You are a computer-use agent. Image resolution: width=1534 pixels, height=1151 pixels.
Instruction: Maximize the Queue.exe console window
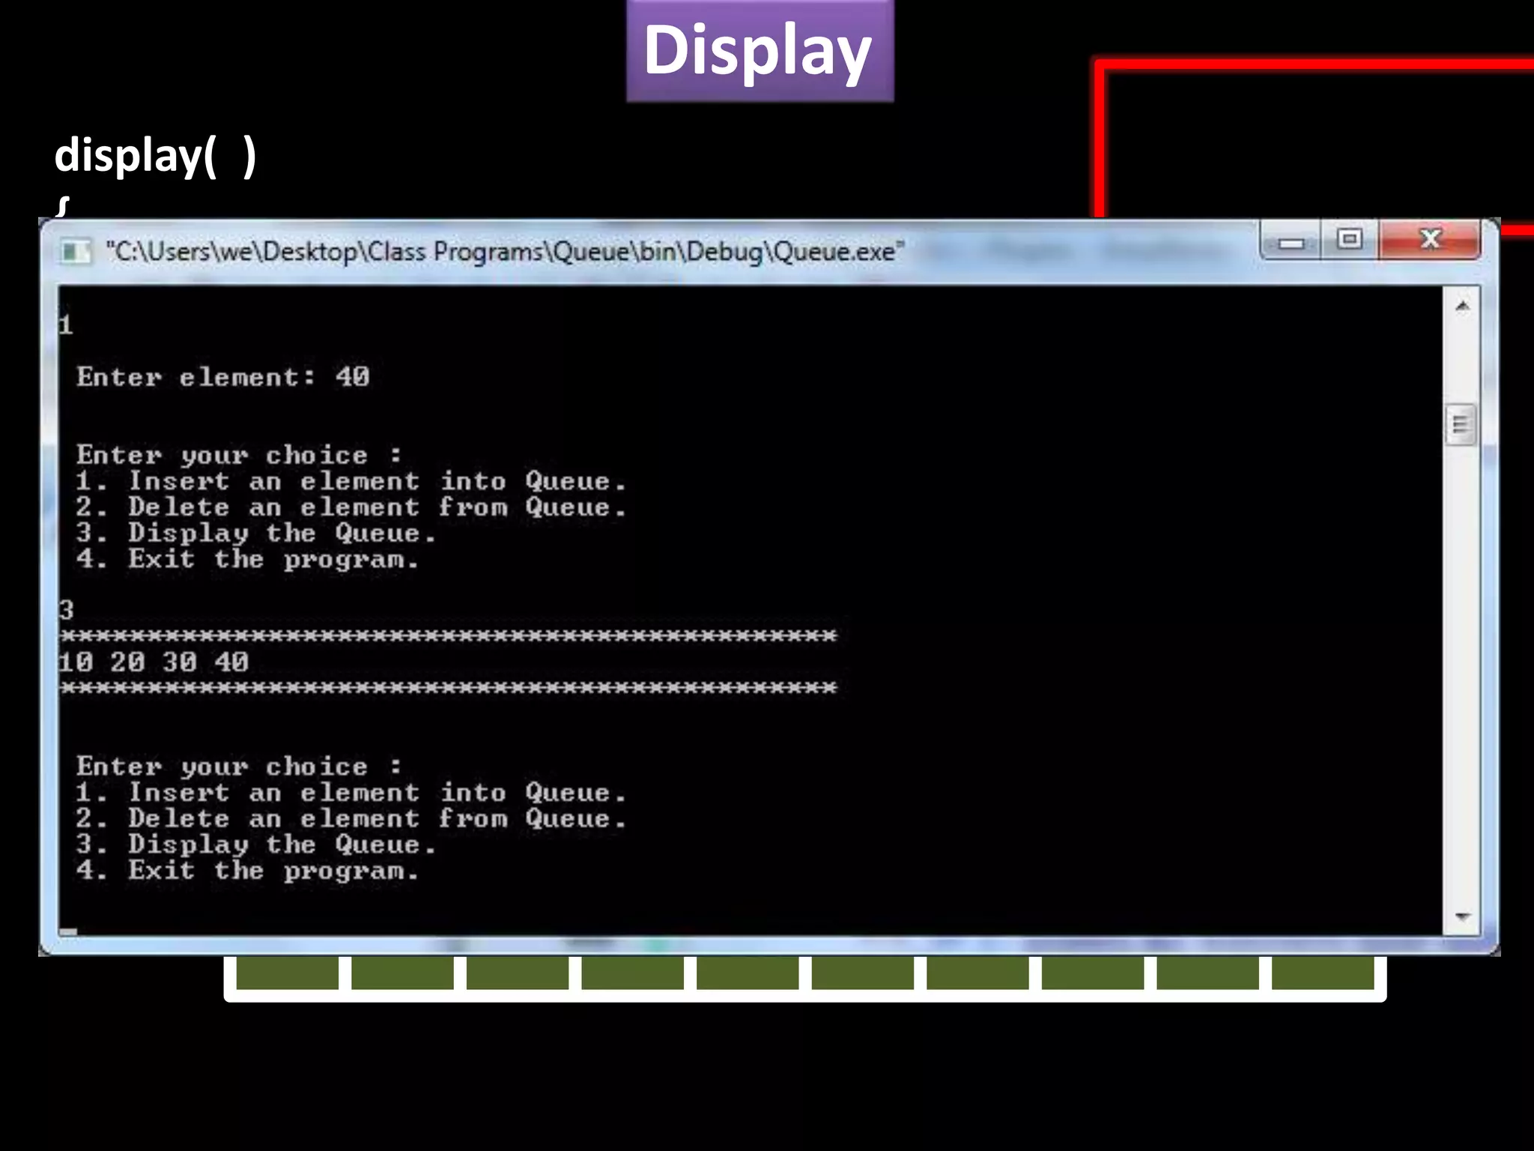tap(1349, 240)
